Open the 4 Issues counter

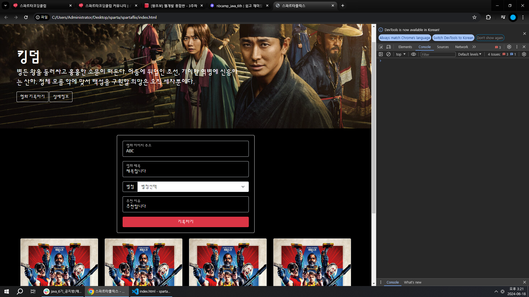502,54
